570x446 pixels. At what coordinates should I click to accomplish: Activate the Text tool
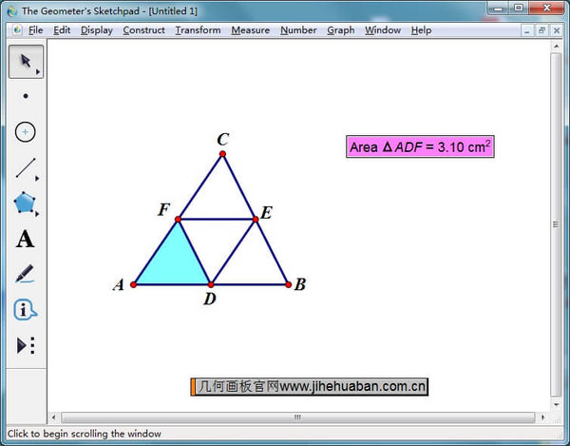pos(25,239)
